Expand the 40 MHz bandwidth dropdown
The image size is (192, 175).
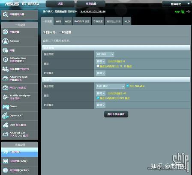(105, 54)
